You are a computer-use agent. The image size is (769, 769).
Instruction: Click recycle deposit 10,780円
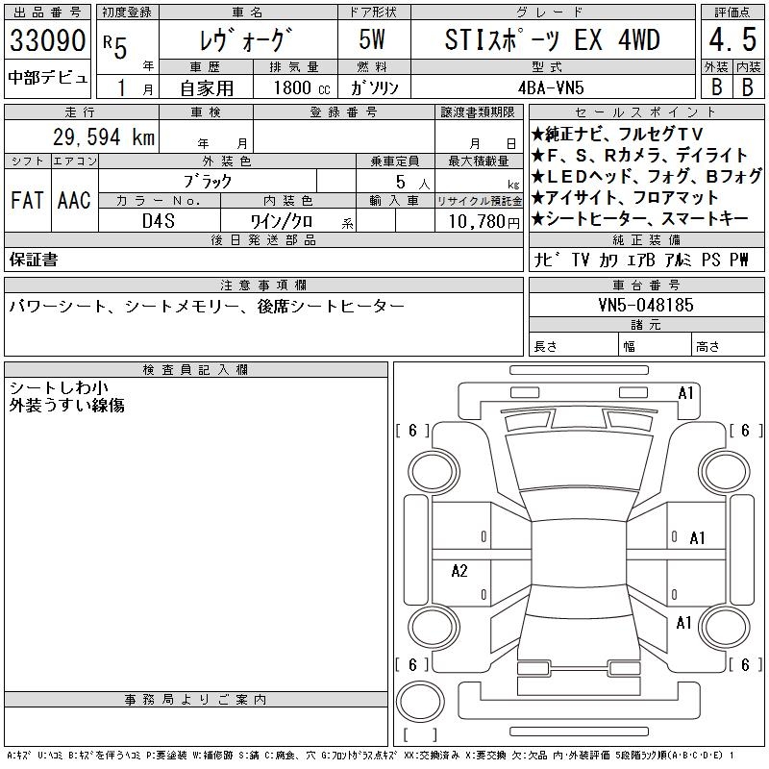484,222
